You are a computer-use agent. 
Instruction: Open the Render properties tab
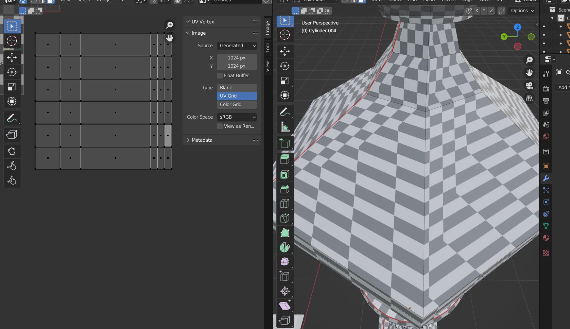coord(546,89)
